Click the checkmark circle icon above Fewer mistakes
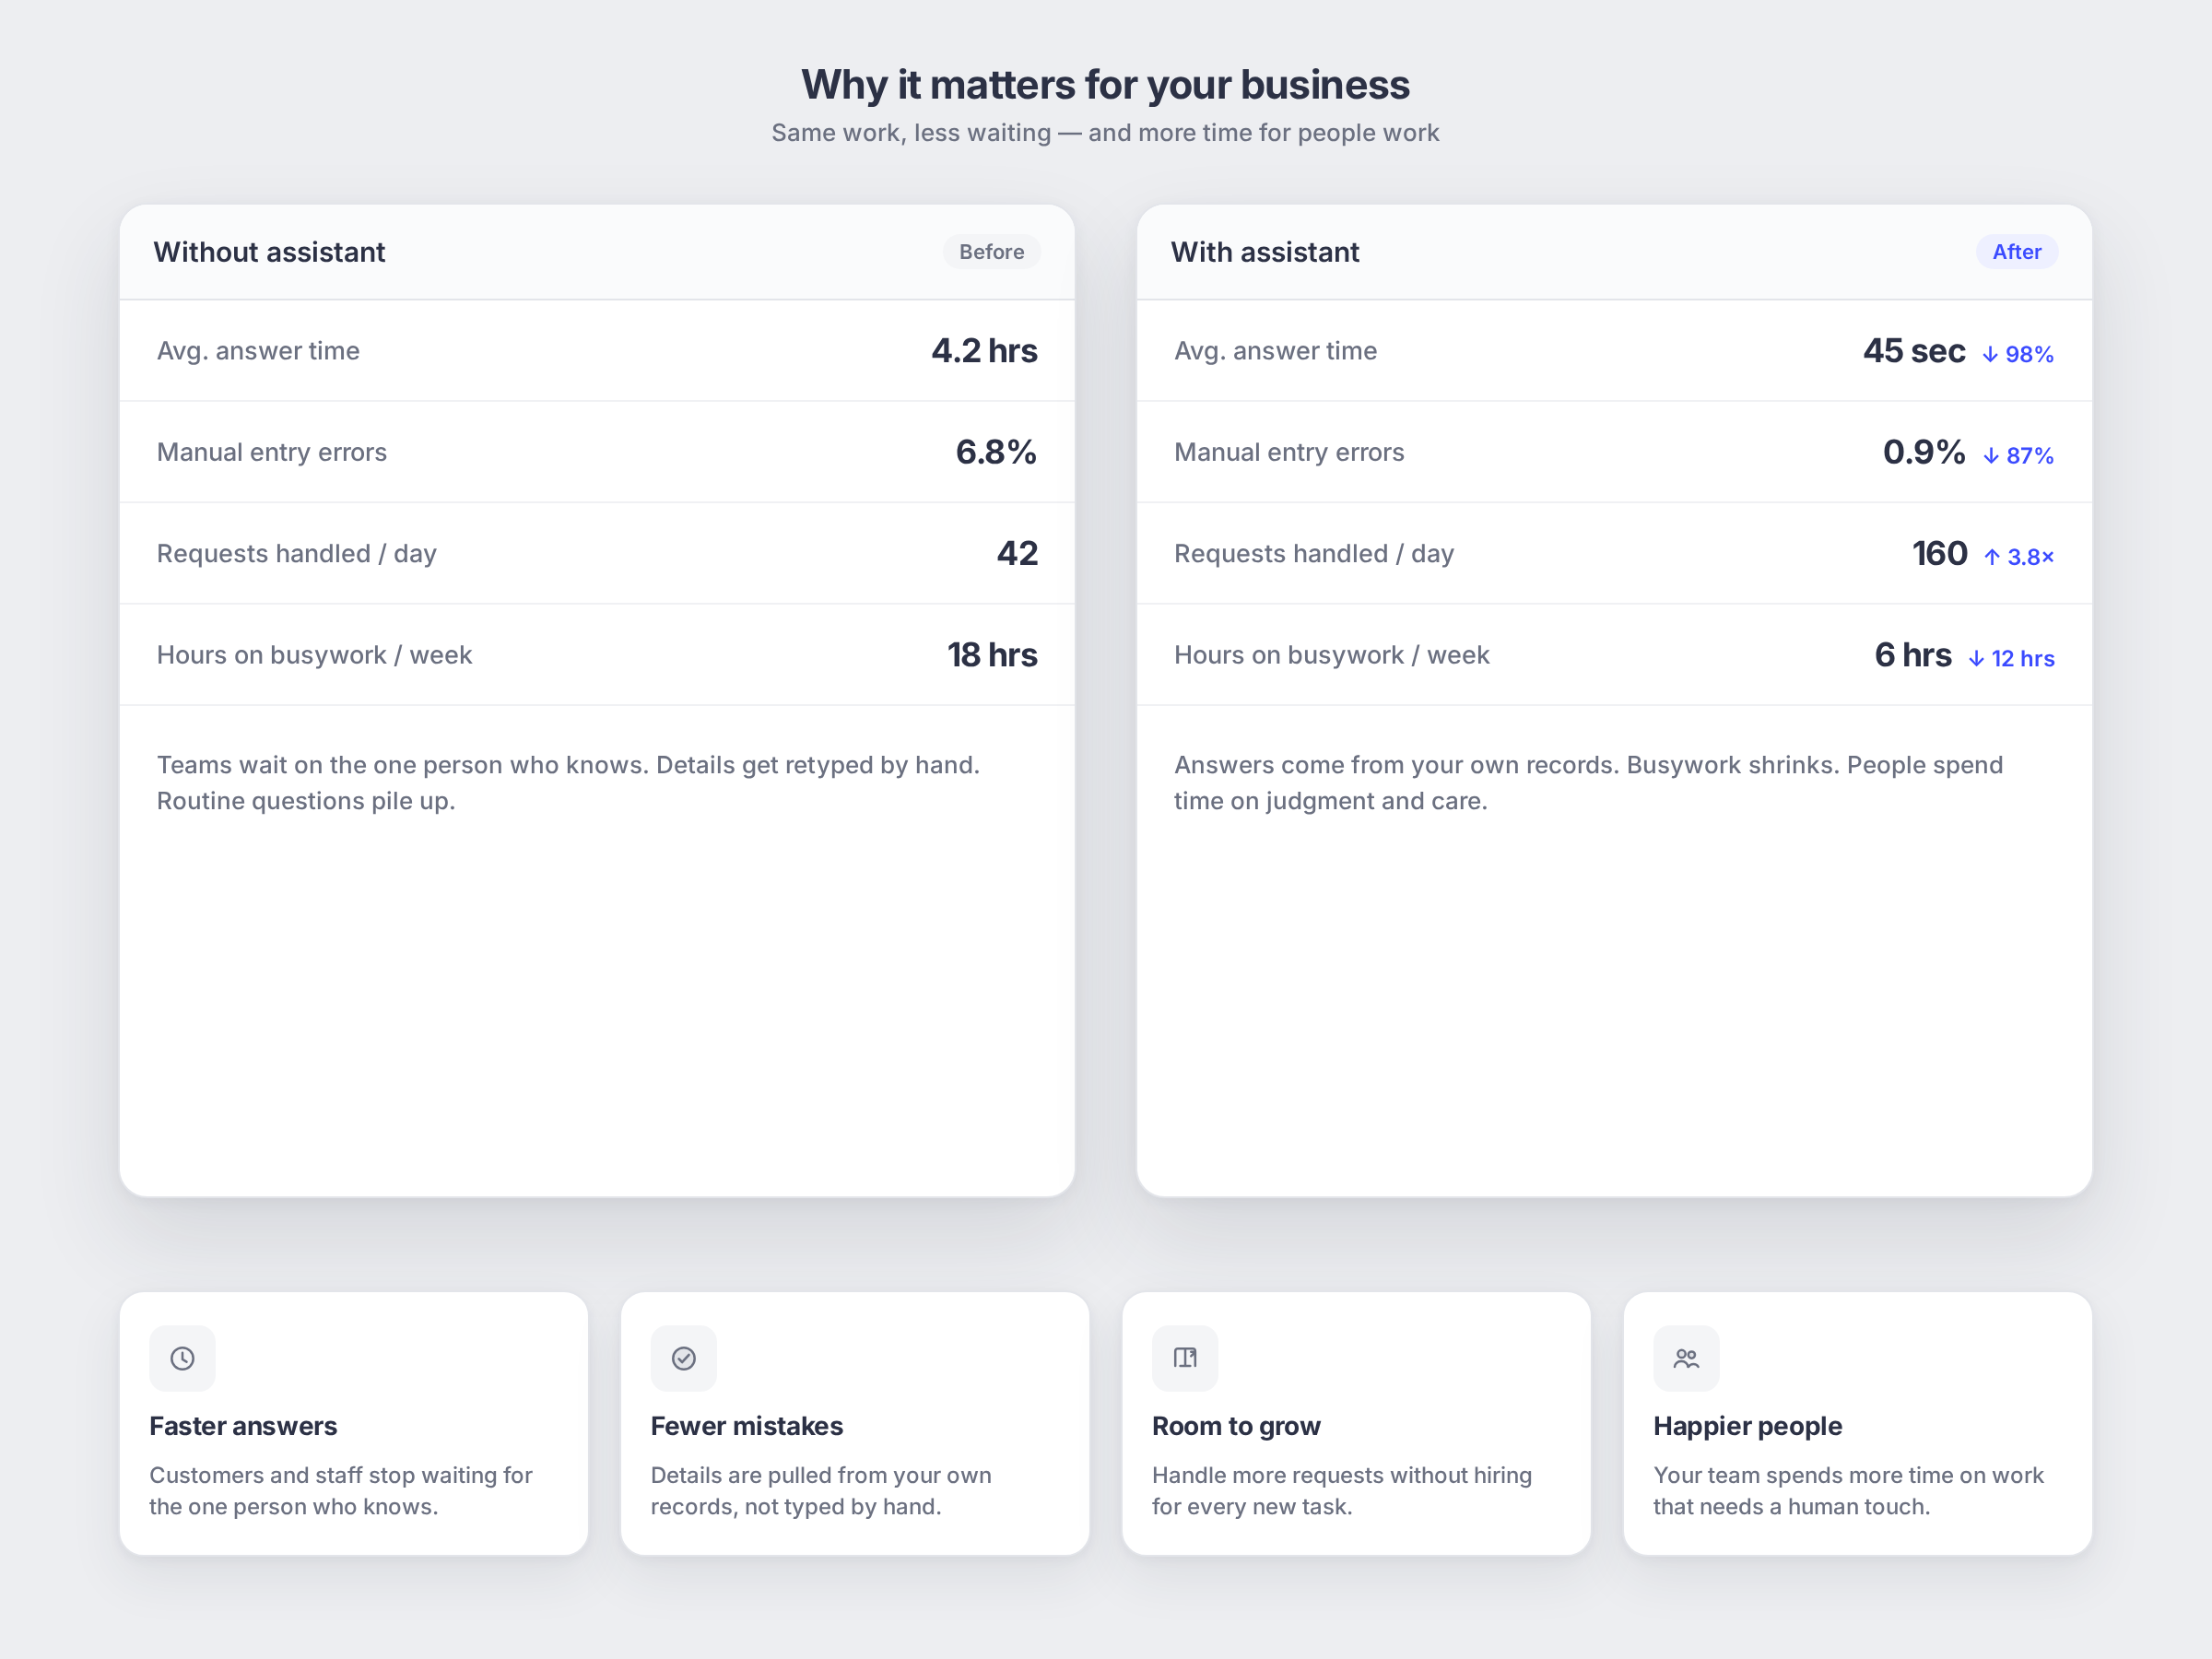The image size is (2212, 1659). pos(684,1358)
